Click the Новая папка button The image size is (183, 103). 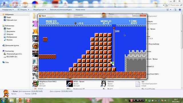(80, 10)
